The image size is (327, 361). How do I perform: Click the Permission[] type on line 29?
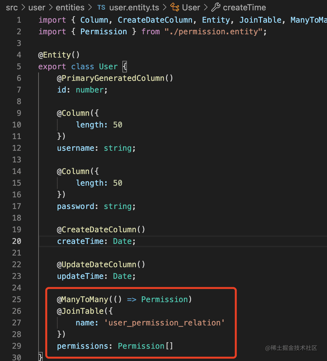tap(145, 346)
